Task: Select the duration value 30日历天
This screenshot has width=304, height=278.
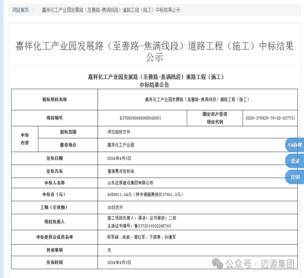Action: point(115,207)
